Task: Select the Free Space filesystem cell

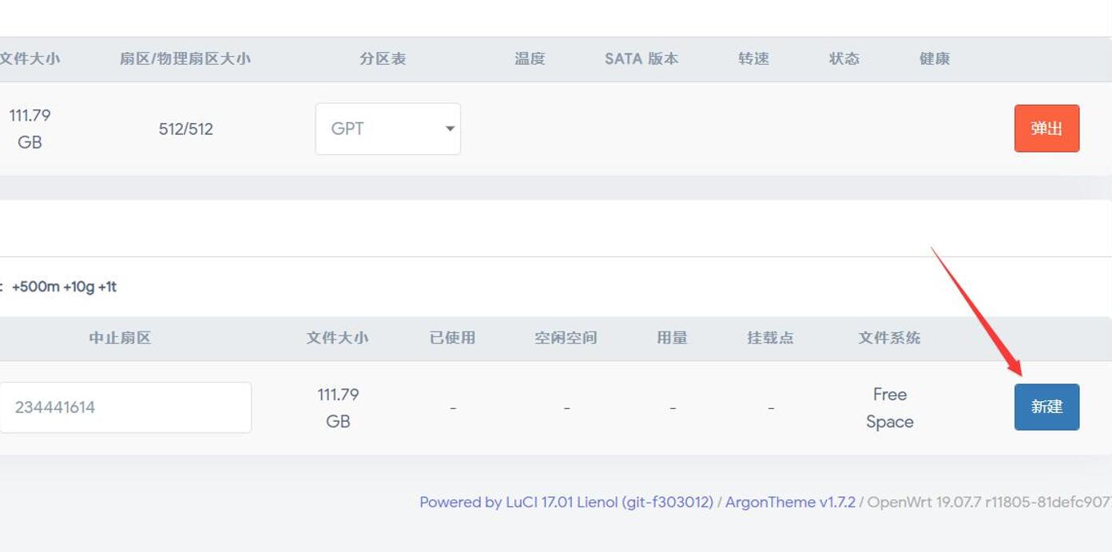Action: pyautogui.click(x=889, y=408)
